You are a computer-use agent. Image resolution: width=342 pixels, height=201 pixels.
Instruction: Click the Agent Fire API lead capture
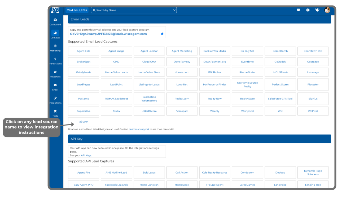pyautogui.click(x=84, y=173)
